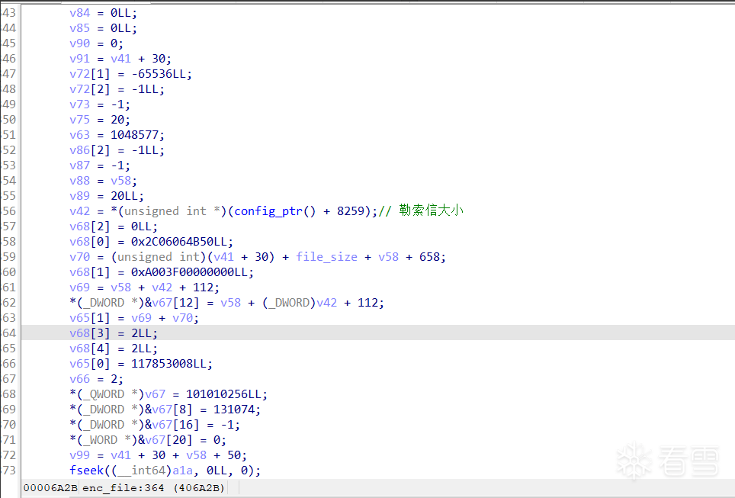The height and width of the screenshot is (498, 735).
Task: Click the address 00006A2B in the status bar
Action: [50, 488]
